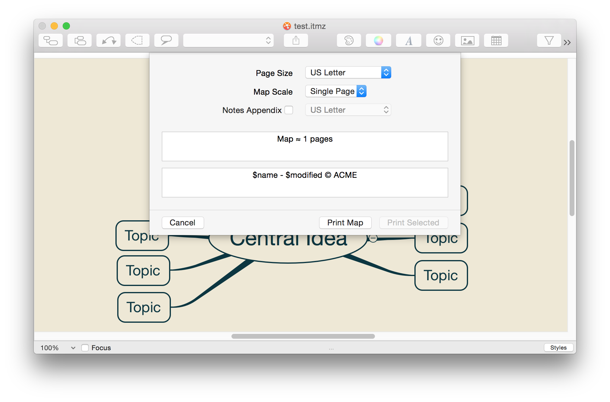
Task: Select the bottom right Topic node
Action: [x=441, y=275]
